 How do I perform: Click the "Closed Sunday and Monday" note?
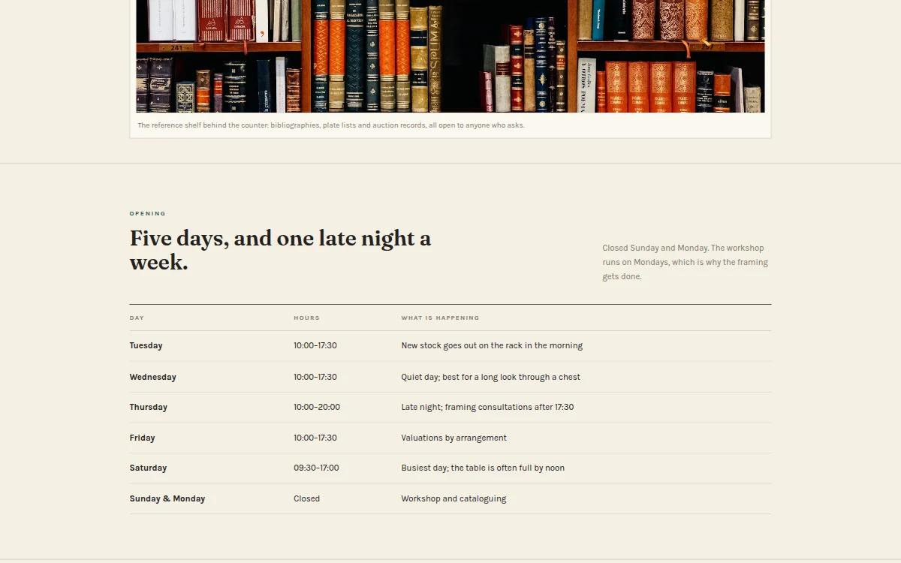tap(685, 262)
